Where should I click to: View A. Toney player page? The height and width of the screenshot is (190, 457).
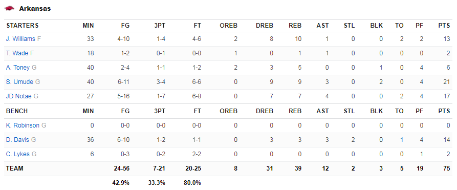point(18,68)
